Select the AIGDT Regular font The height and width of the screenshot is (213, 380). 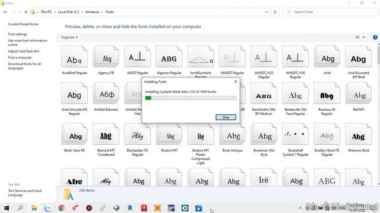(137, 60)
